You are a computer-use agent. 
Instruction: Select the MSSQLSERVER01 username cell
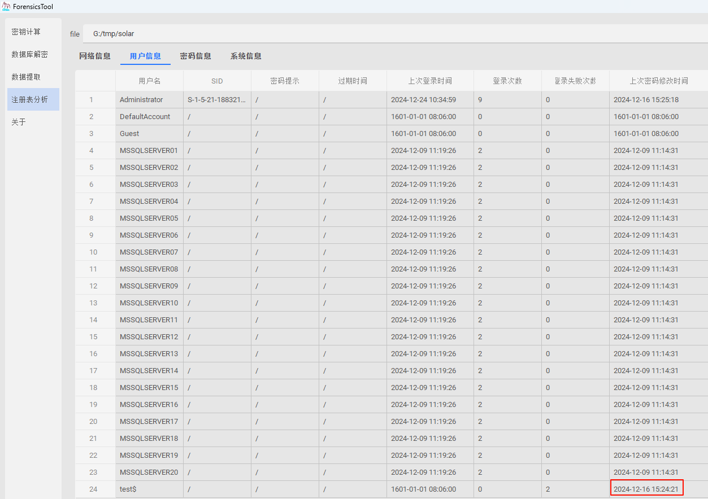pos(150,151)
